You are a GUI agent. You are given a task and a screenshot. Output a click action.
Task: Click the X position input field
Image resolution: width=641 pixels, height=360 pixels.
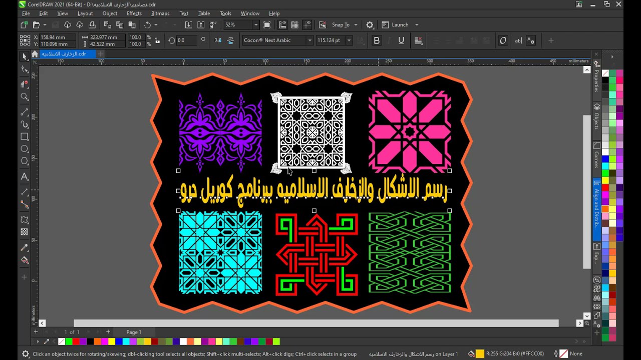[x=58, y=37]
